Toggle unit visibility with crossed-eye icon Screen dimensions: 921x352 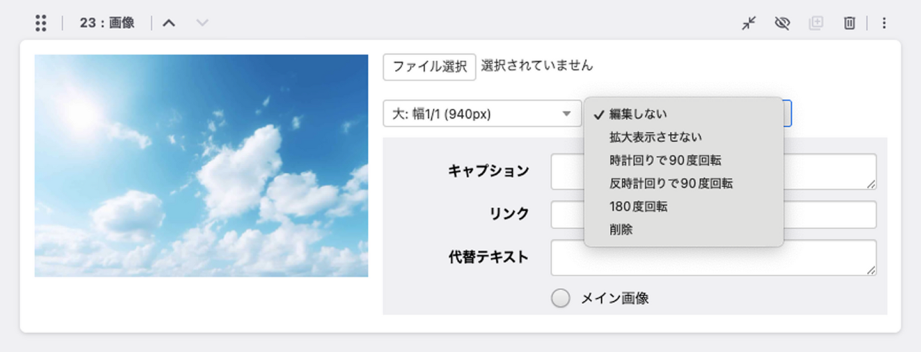pyautogui.click(x=782, y=23)
